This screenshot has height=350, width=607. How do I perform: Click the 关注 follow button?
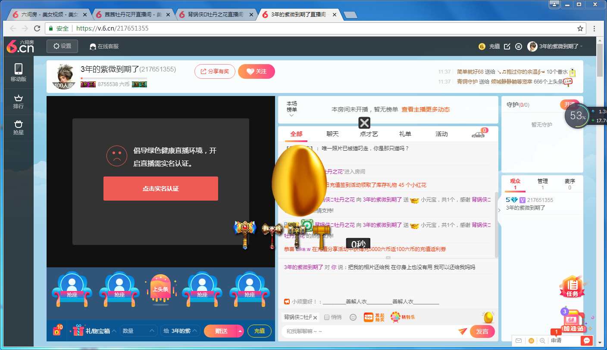tap(257, 71)
